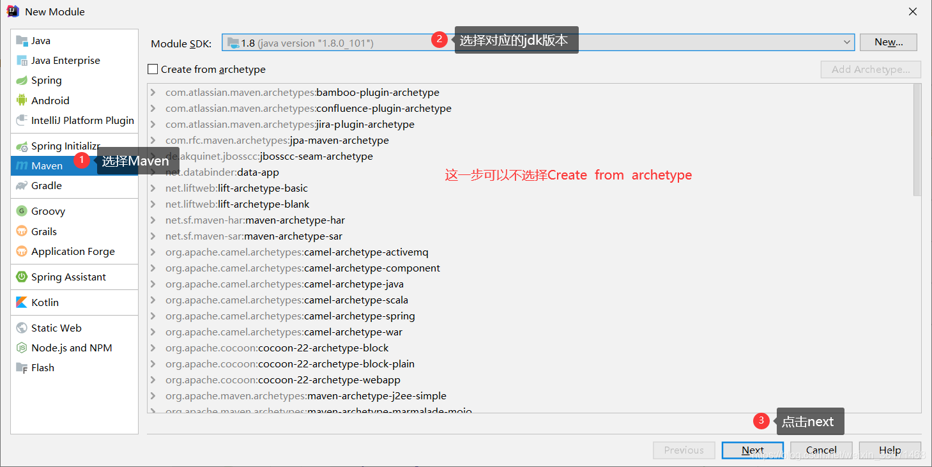The image size is (932, 467).
Task: Choose Gradle in the module list
Action: click(74, 186)
